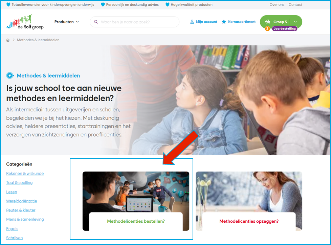Image resolution: width=331 pixels, height=245 pixels.
Task: Focus the search field 'Waar ben je naar op zoek?'
Action: pyautogui.click(x=134, y=22)
